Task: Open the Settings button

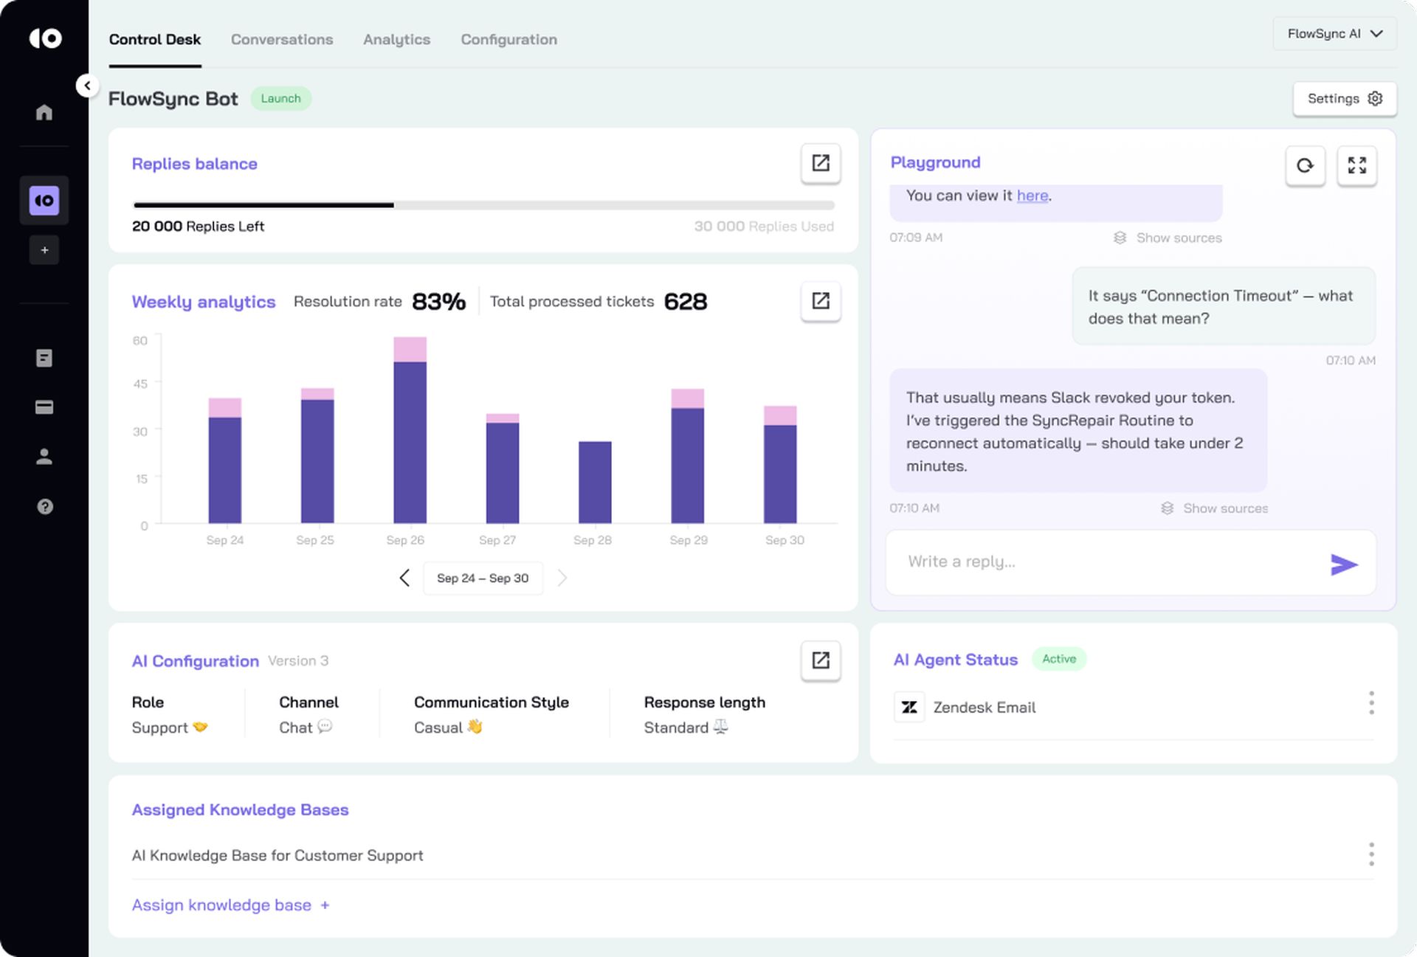Action: (1344, 98)
